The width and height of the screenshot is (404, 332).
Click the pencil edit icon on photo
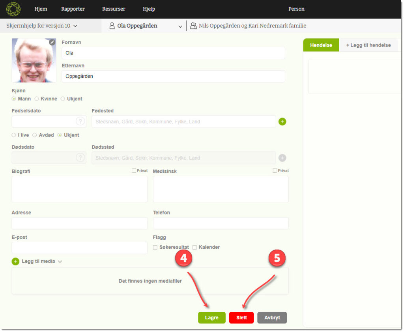click(52, 42)
